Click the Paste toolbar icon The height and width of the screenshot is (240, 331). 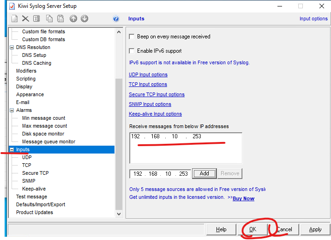tap(60, 18)
